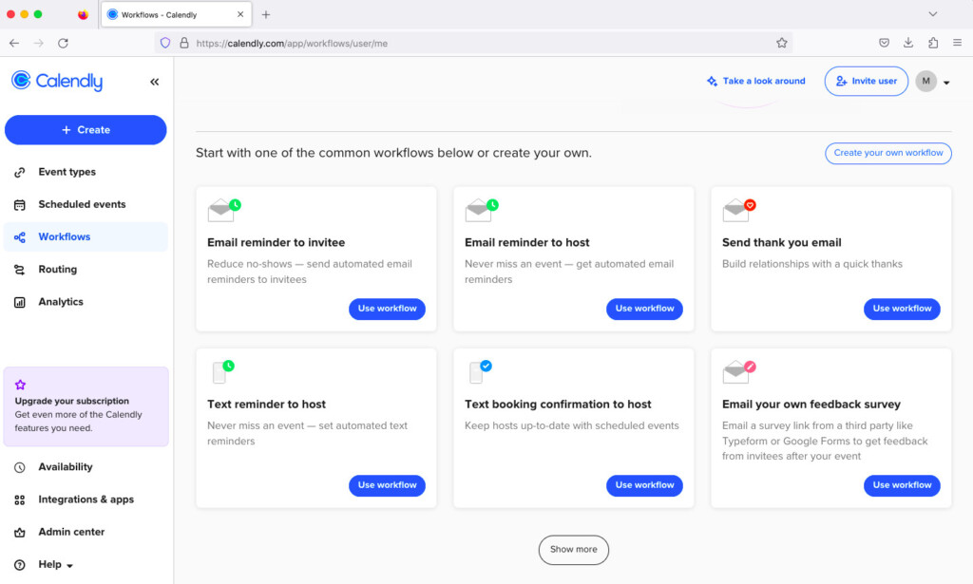Open the Firefox downloads icon
973x584 pixels.
[908, 43]
